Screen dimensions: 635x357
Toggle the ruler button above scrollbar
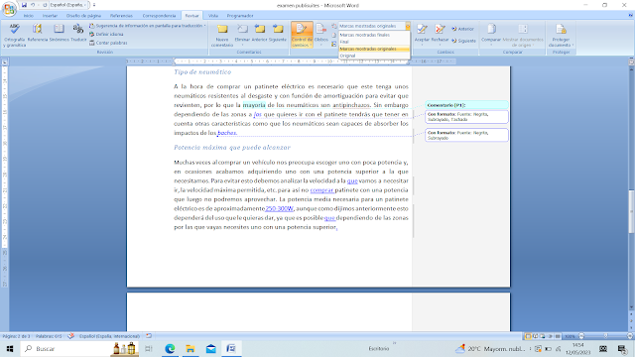[x=631, y=61]
